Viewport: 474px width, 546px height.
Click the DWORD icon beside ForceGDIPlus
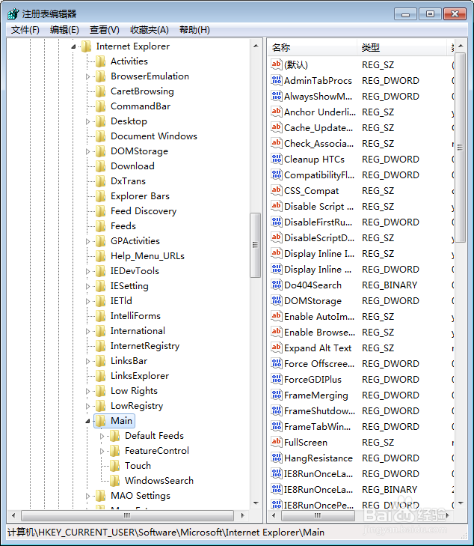(277, 379)
